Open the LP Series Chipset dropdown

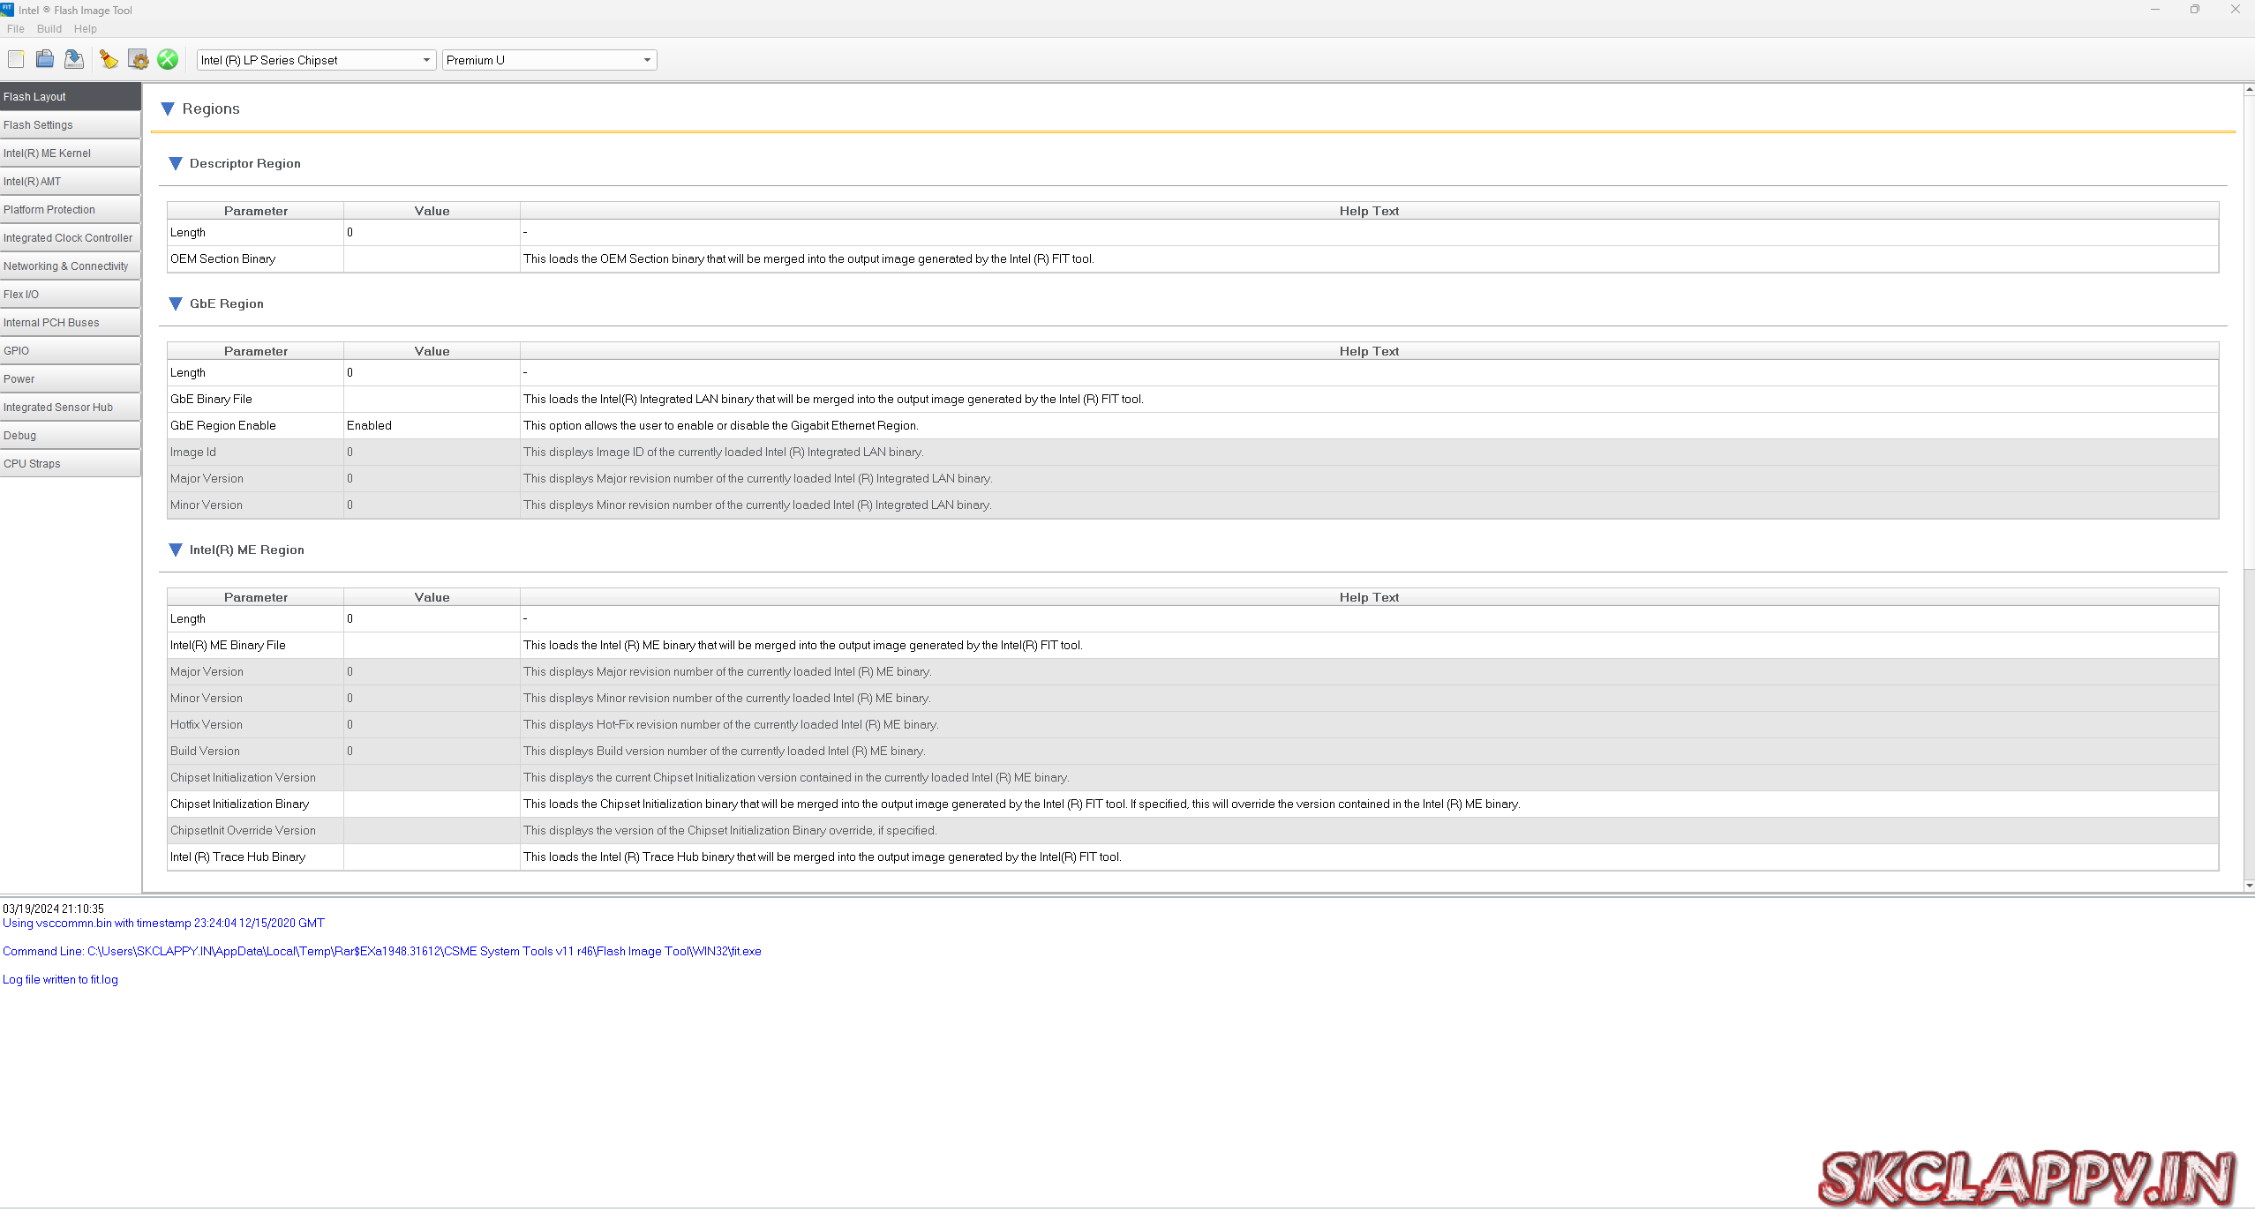point(426,60)
